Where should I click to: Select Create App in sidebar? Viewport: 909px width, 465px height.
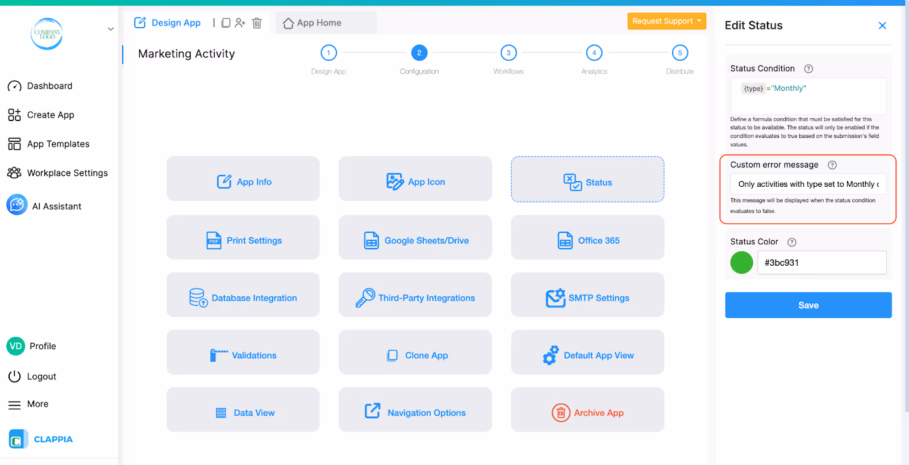[x=51, y=115]
